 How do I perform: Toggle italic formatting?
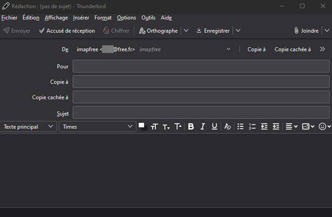203,126
